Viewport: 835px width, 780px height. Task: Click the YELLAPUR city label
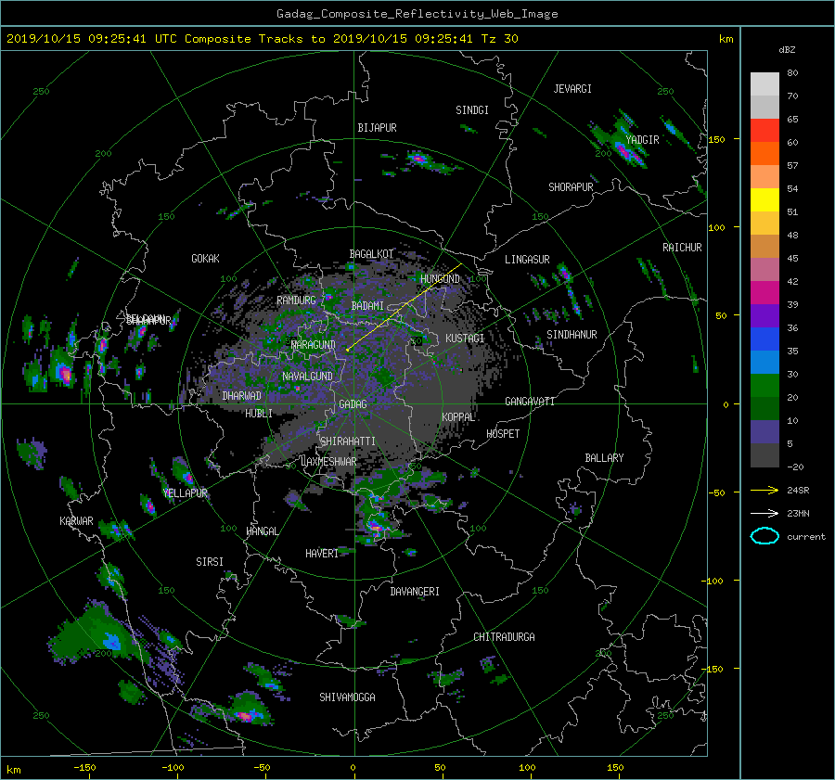186,493
